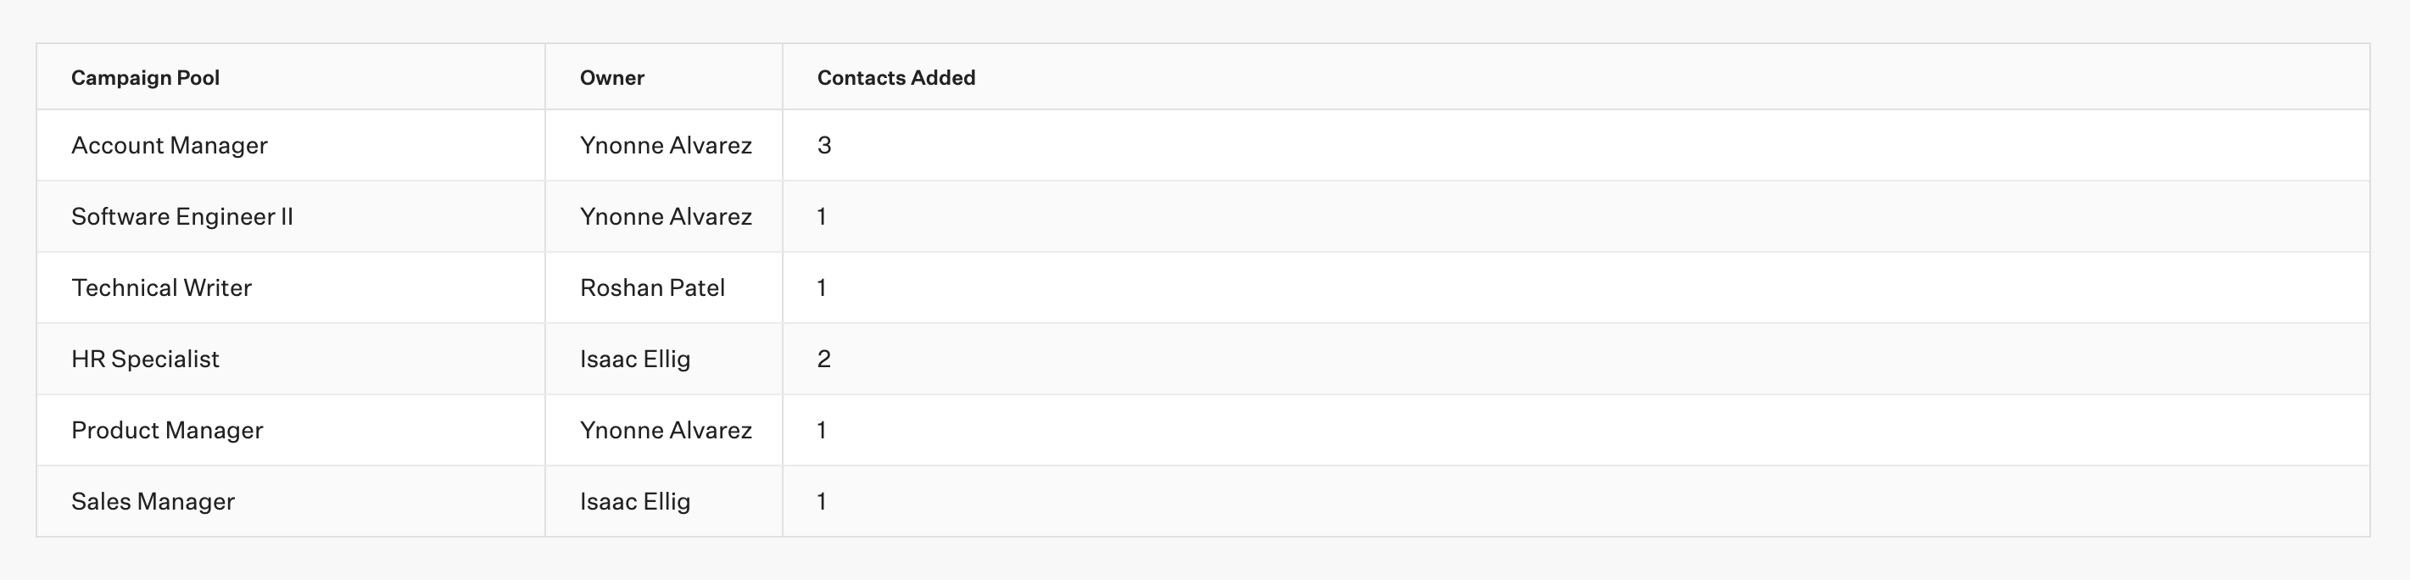Select the Software Engineer II pool cell
Screen dimensions: 2410x580
pyautogui.click(x=181, y=216)
